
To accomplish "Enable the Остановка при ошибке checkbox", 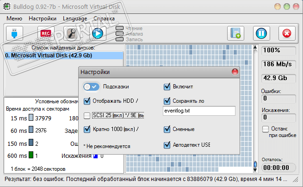I will click(x=266, y=129).
